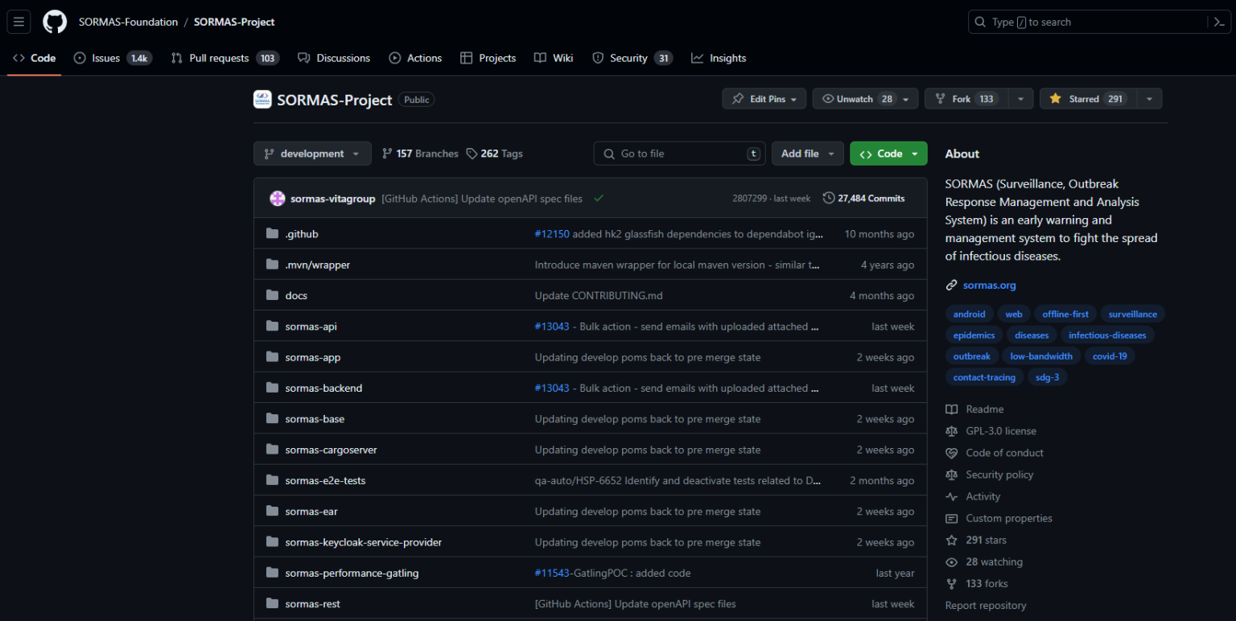Image resolution: width=1236 pixels, height=621 pixels.
Task: Expand the Edit Pins dropdown
Action: (764, 99)
